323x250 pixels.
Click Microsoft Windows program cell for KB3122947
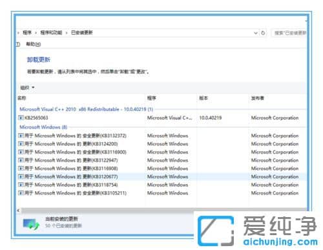[x=167, y=160]
